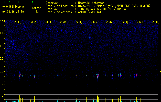Click the 2336 time axis marker
161x102 pixels.
tap(94, 22)
